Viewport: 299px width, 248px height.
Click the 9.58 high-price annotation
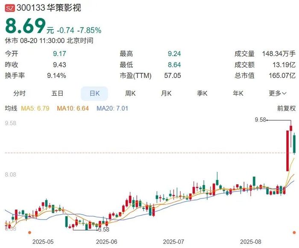(x=260, y=120)
